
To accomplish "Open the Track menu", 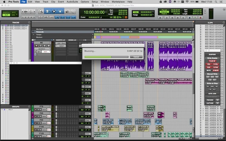I will 45,2.
